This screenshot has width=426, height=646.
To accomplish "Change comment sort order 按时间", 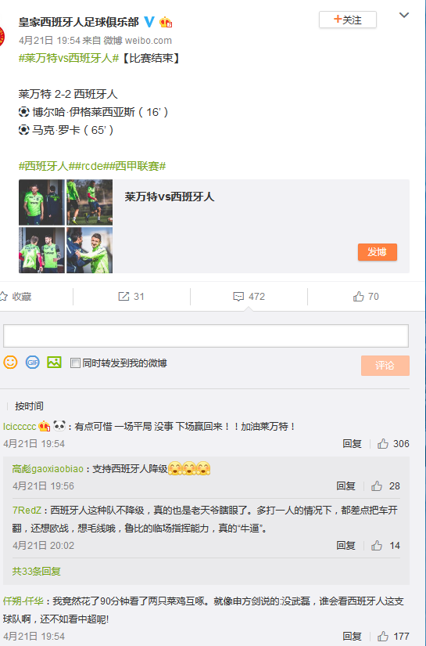I will point(29,406).
